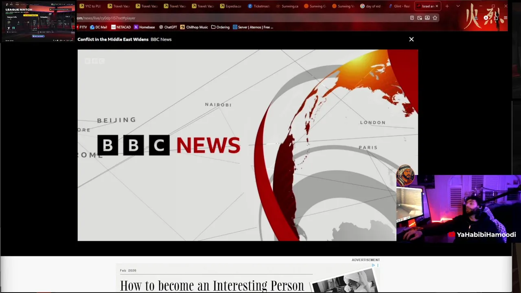Switch to the day of eid tab

point(370,6)
